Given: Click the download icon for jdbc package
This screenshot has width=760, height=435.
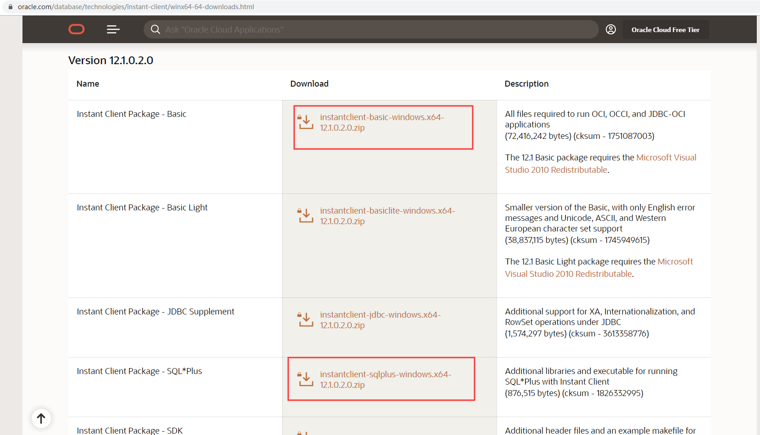Looking at the screenshot, I should [x=306, y=319].
